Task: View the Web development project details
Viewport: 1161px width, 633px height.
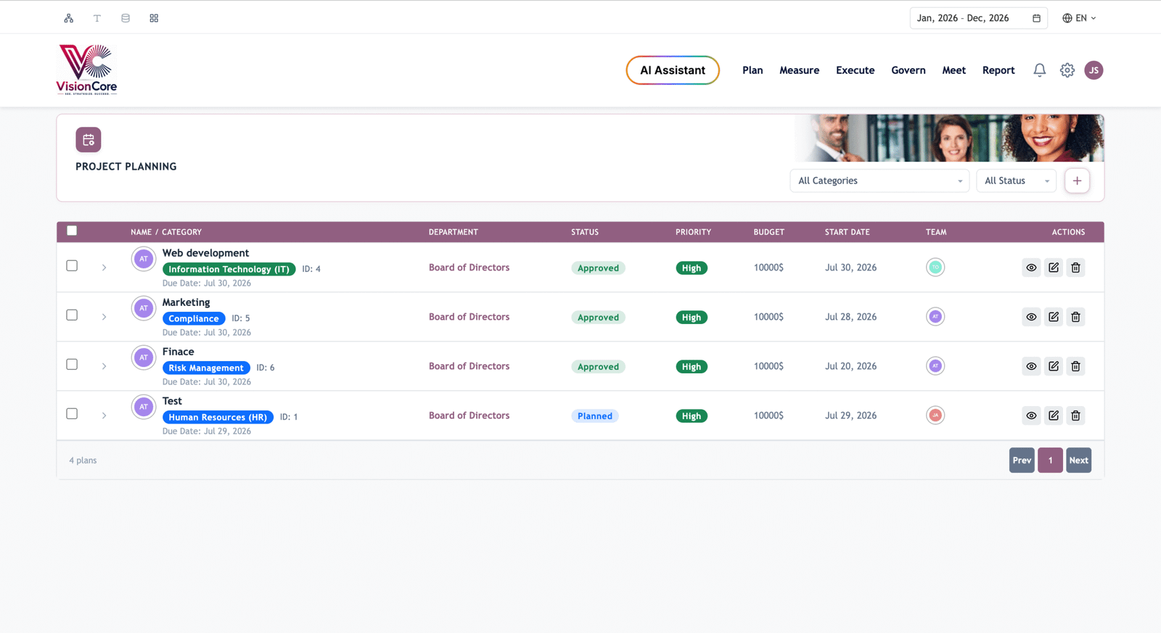Action: (1031, 268)
